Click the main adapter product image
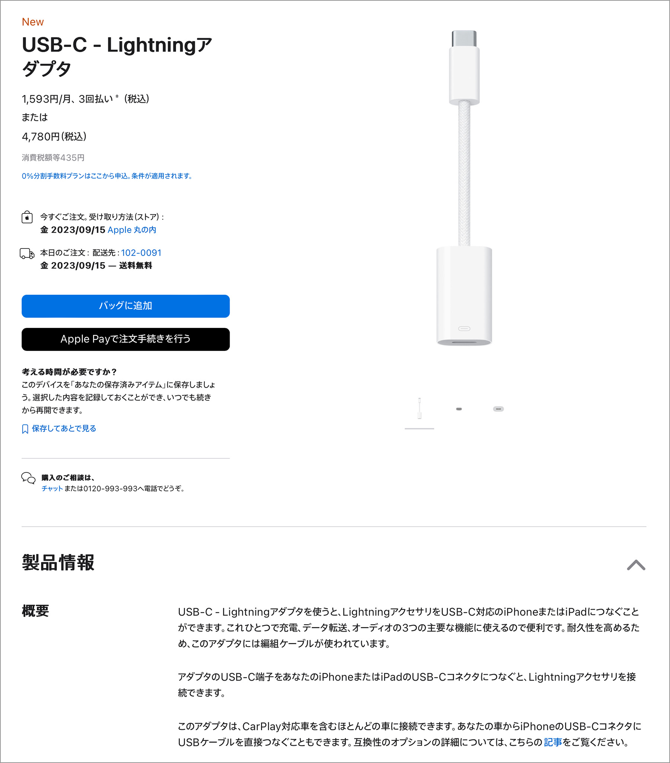The height and width of the screenshot is (763, 670). pyautogui.click(x=465, y=188)
